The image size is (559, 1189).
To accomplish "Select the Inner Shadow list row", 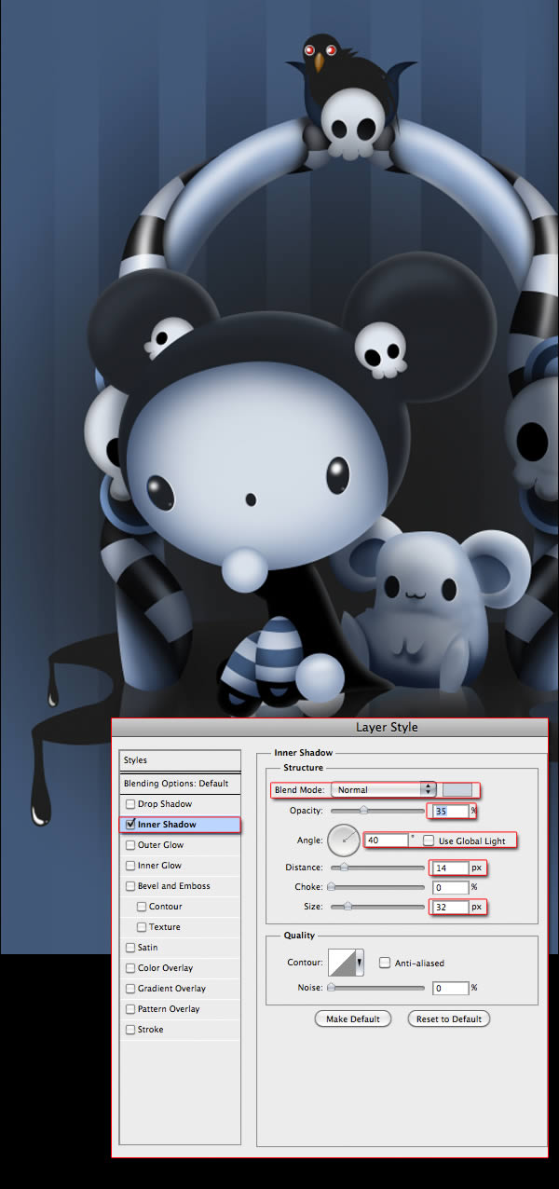I will tap(181, 825).
